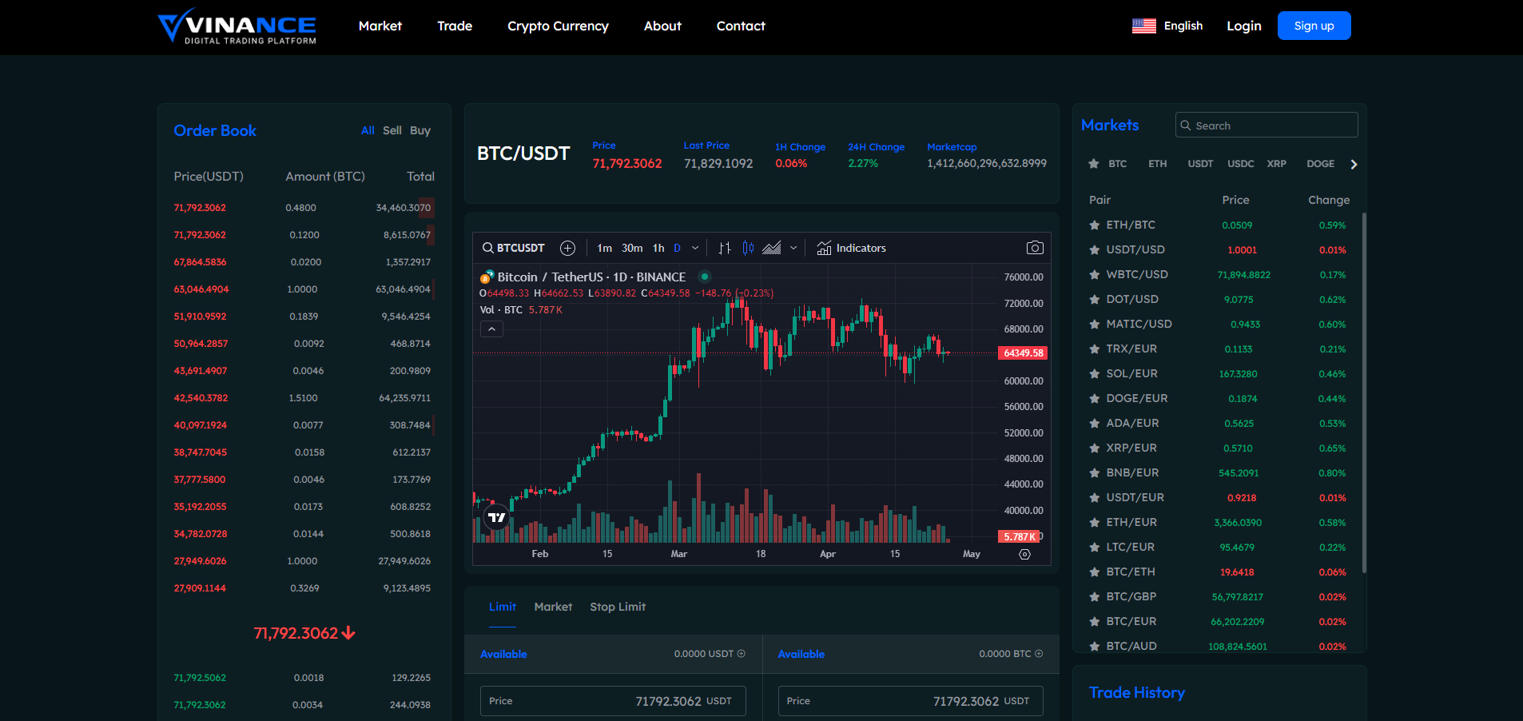Open the chart style dropdown arrow

[x=793, y=248]
